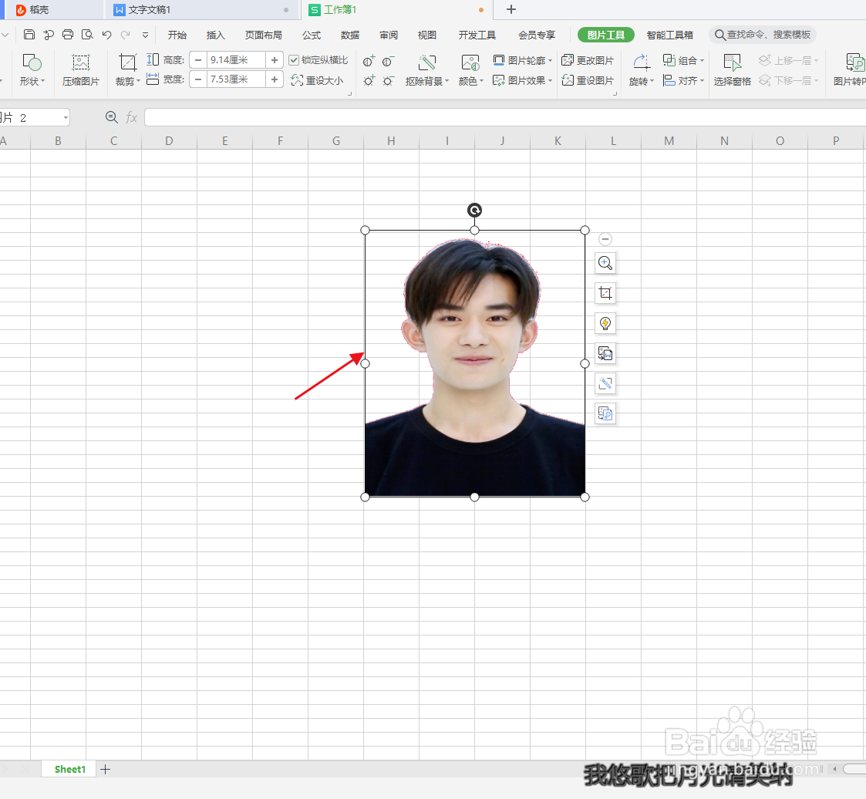Click the height value field 9.14厘米

[236, 59]
